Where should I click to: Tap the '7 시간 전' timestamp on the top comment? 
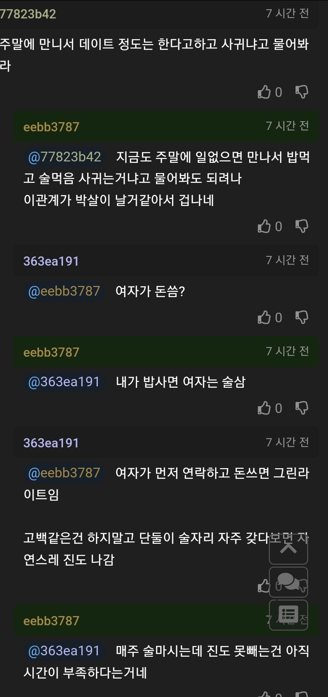click(x=287, y=14)
